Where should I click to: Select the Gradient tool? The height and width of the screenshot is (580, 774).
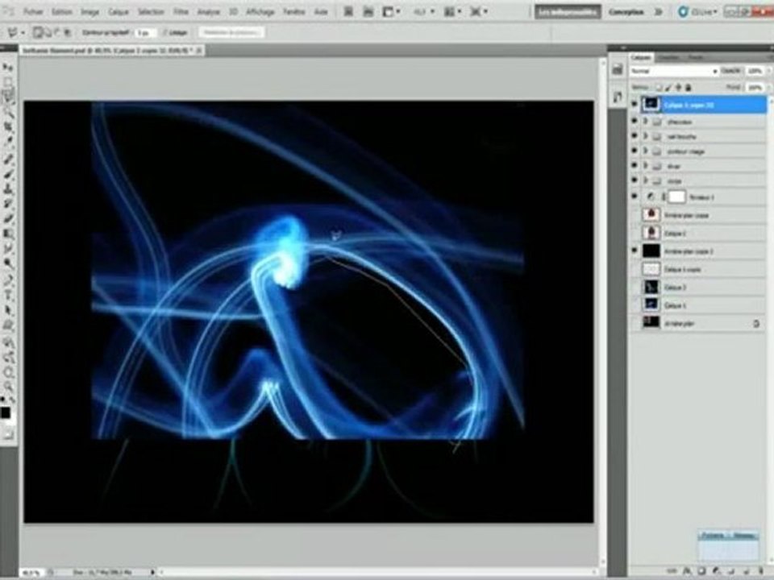(x=8, y=234)
